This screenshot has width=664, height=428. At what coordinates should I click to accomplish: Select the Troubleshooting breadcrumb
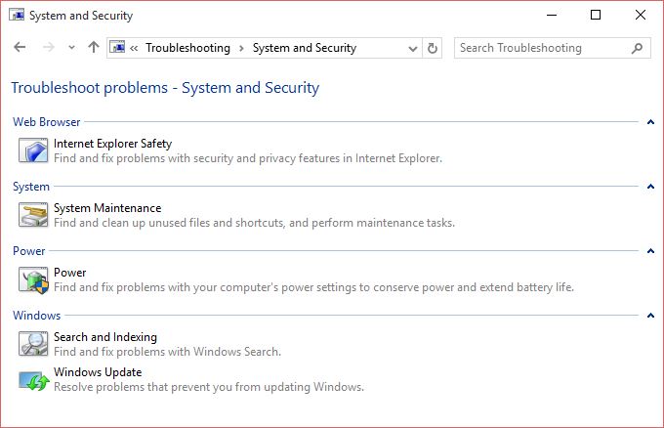(187, 48)
